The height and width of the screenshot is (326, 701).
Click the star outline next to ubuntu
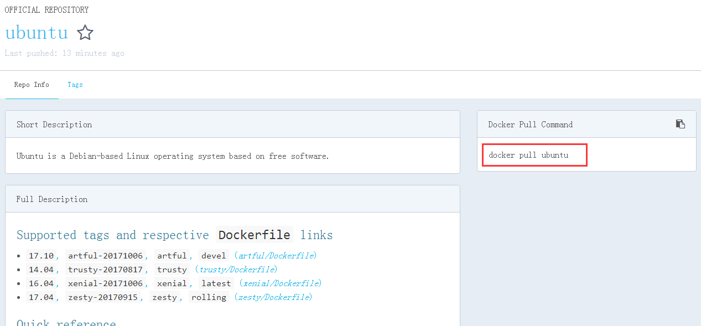pos(85,33)
